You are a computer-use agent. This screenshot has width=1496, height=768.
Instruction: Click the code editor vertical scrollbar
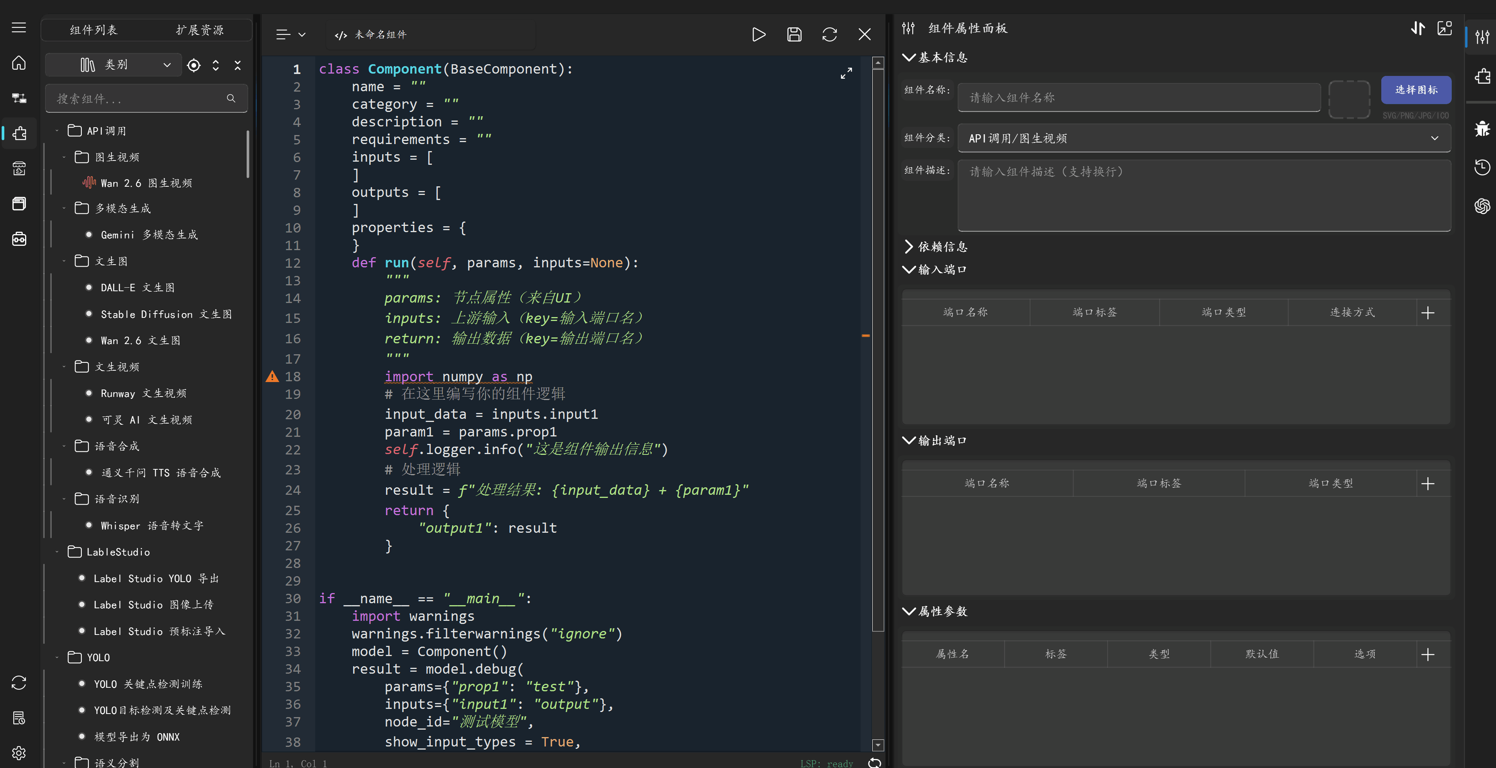(878, 351)
